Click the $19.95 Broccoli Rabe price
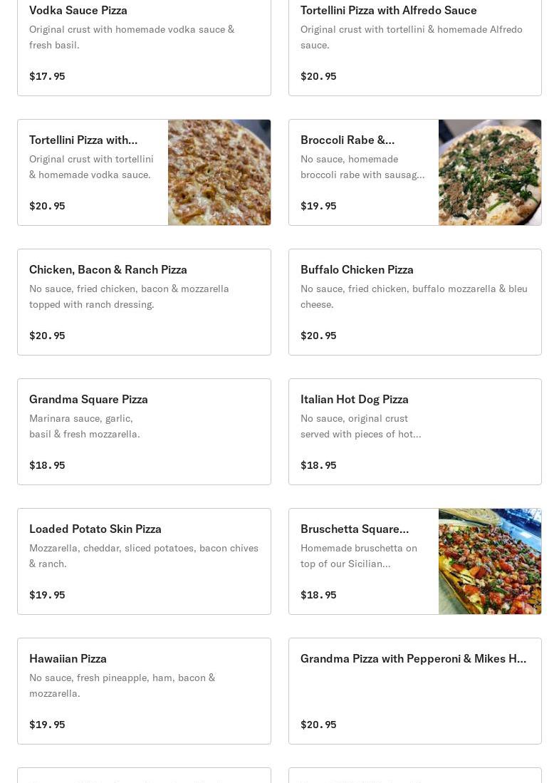Screen dimensions: 559x783 tap(318, 206)
